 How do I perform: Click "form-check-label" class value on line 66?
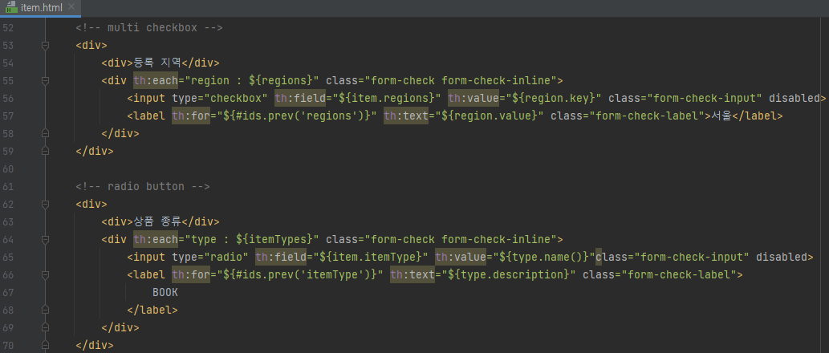[680, 275]
